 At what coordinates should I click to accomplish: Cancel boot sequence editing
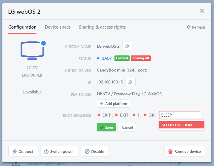pos(127,127)
